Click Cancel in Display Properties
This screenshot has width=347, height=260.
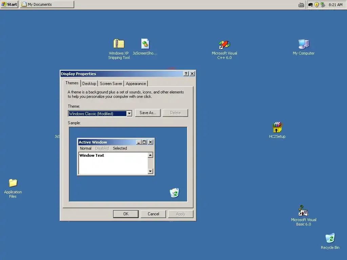153,214
